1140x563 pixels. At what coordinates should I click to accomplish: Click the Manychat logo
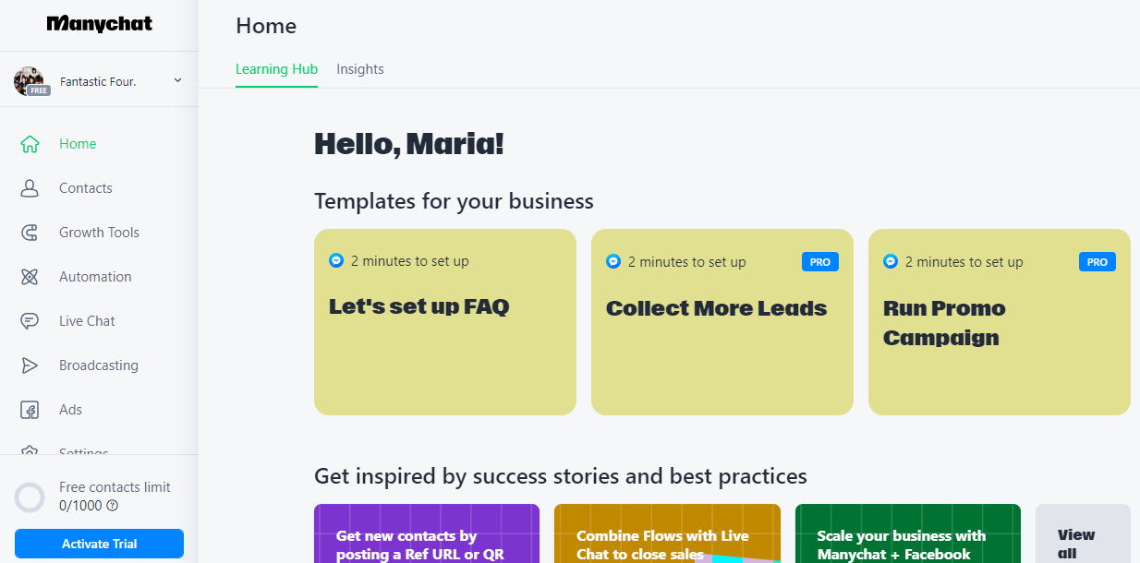[x=99, y=24]
